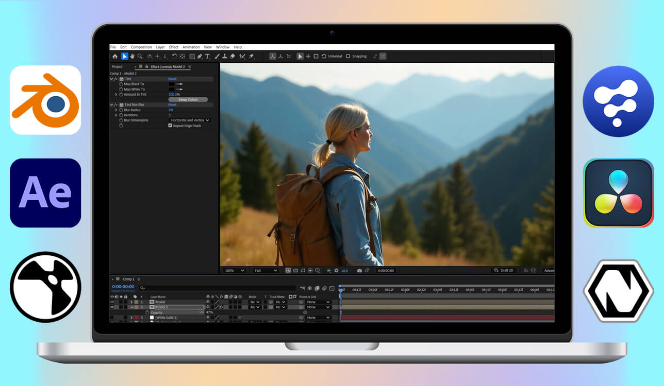Image resolution: width=664 pixels, height=386 pixels.
Task: Toggle the Tint effect fx switch
Action: [x=116, y=79]
